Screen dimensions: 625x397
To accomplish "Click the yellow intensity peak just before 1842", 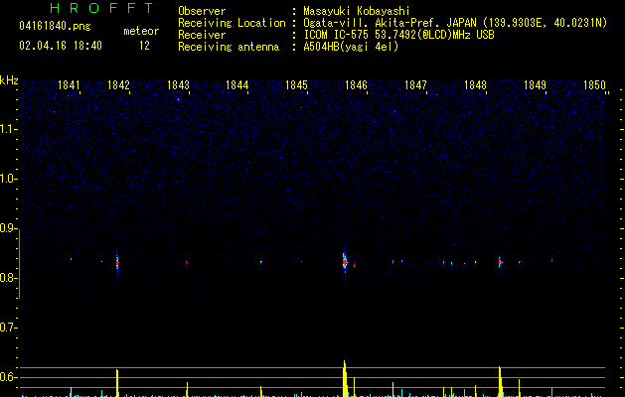I will click(x=117, y=383).
